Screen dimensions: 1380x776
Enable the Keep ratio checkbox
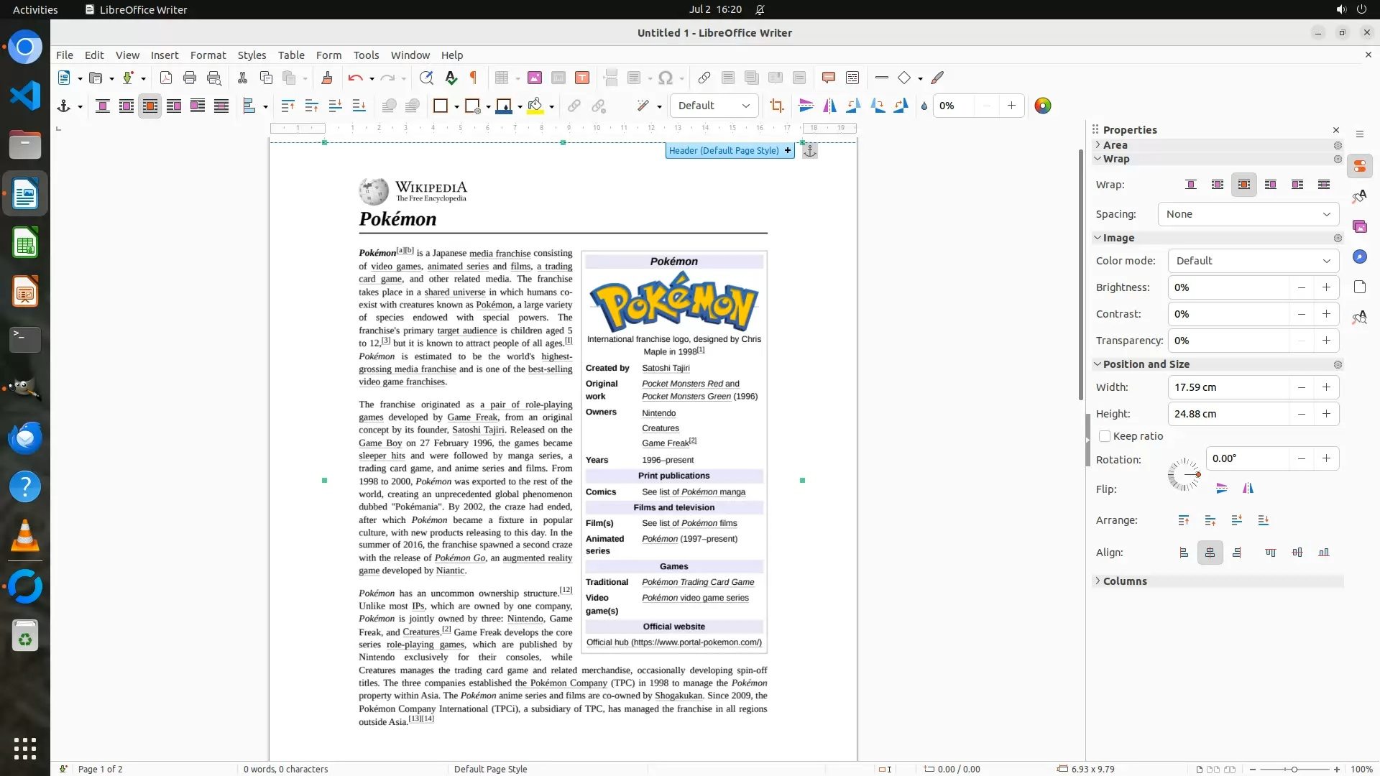(1105, 436)
